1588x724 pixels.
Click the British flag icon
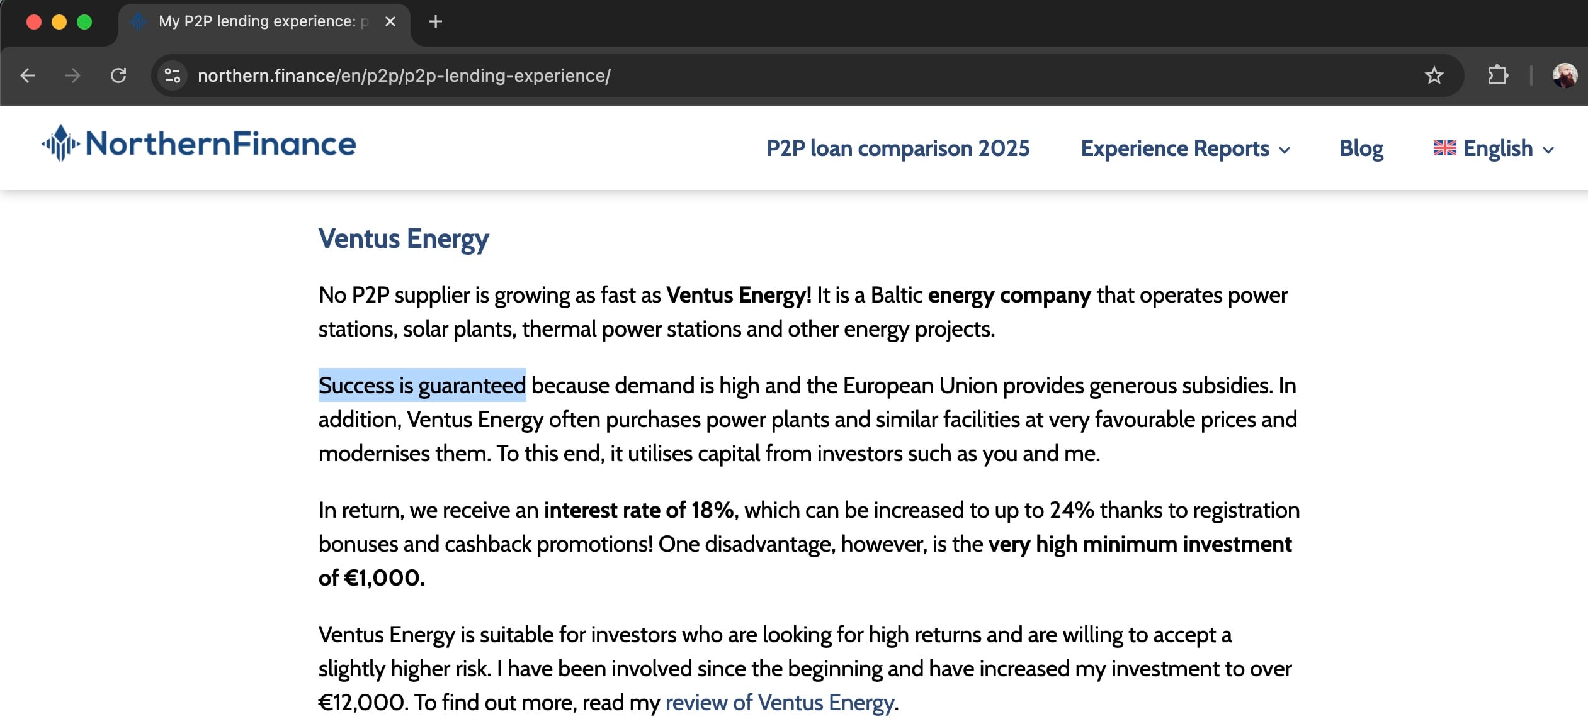1446,148
